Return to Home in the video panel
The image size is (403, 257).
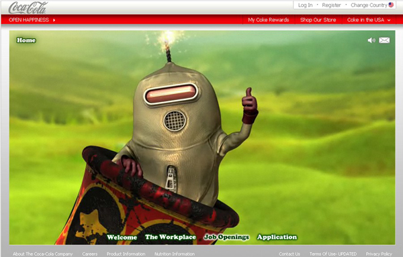[26, 40]
